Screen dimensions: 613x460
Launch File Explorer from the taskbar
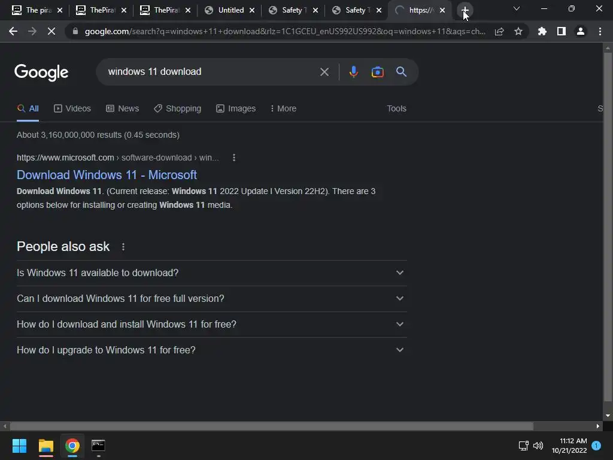(x=45, y=446)
